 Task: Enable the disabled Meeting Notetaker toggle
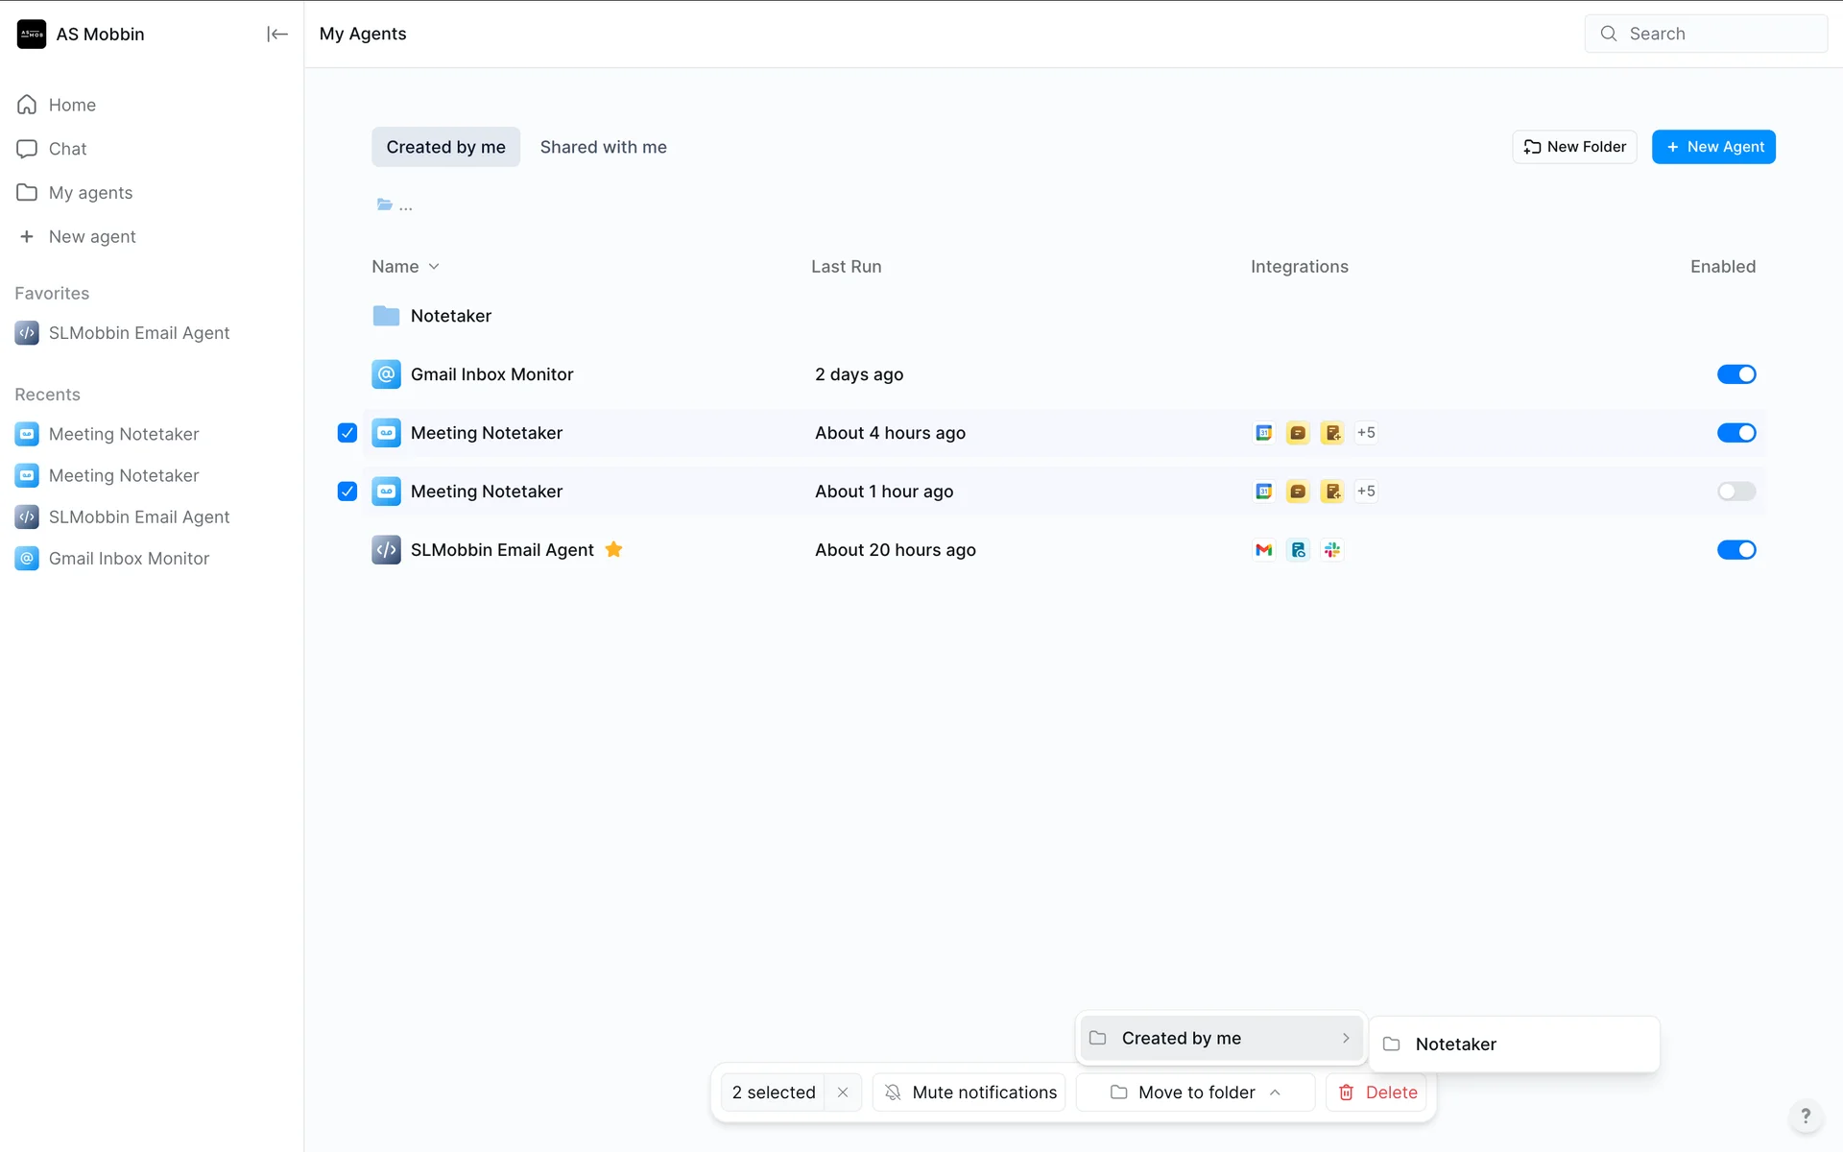(x=1735, y=492)
